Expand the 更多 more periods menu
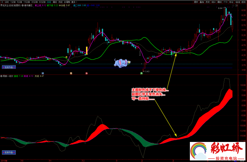The image size is (247, 162). [x=74, y=2]
